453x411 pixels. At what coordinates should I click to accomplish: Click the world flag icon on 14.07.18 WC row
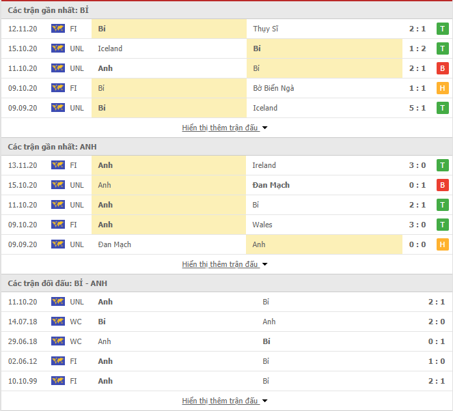point(58,322)
